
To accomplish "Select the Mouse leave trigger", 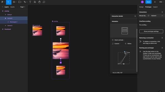I will click(x=143, y=16).
